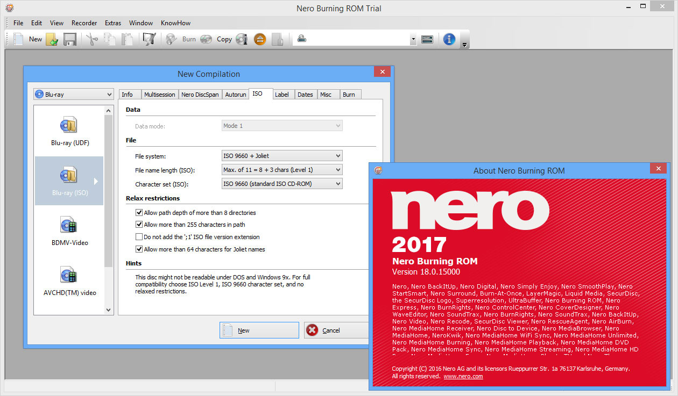Click the cover designer icon after Eject

pos(277,39)
